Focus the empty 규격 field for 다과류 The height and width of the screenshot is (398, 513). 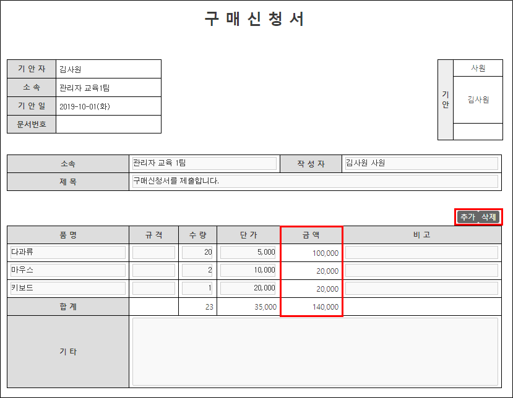153,252
